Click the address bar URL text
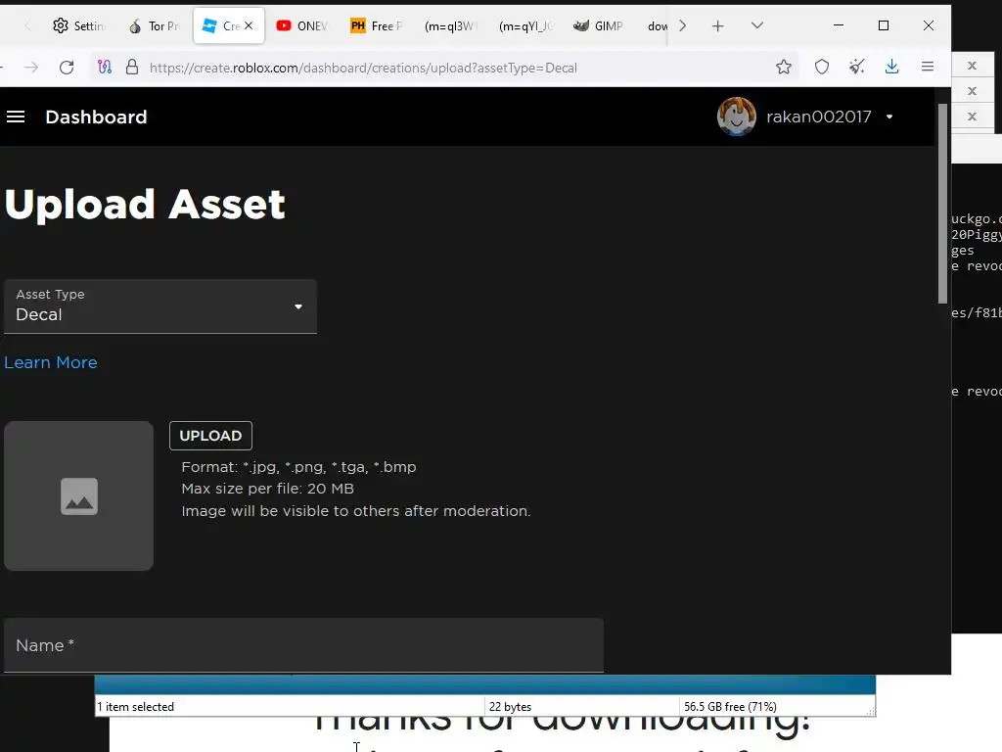 (363, 68)
